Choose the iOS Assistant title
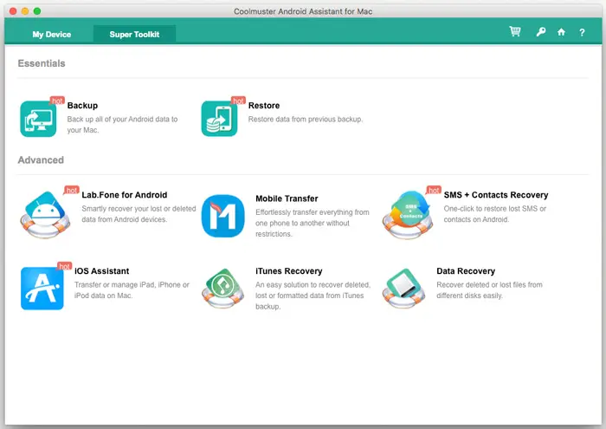 point(102,271)
